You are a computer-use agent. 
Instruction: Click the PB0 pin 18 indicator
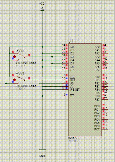tap(103, 75)
